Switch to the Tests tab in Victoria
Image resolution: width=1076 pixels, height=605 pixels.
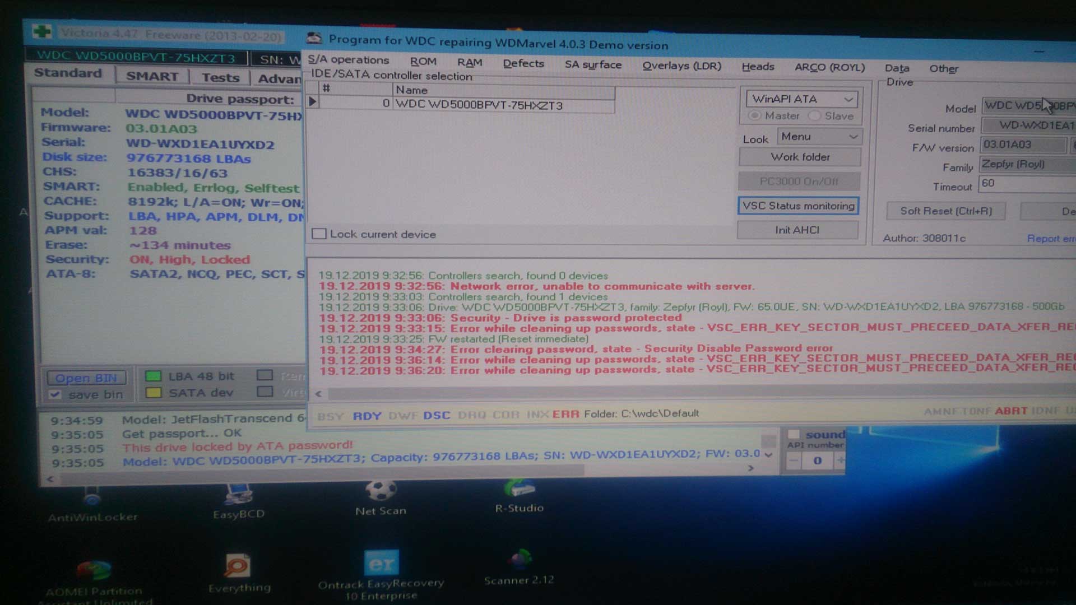(220, 77)
